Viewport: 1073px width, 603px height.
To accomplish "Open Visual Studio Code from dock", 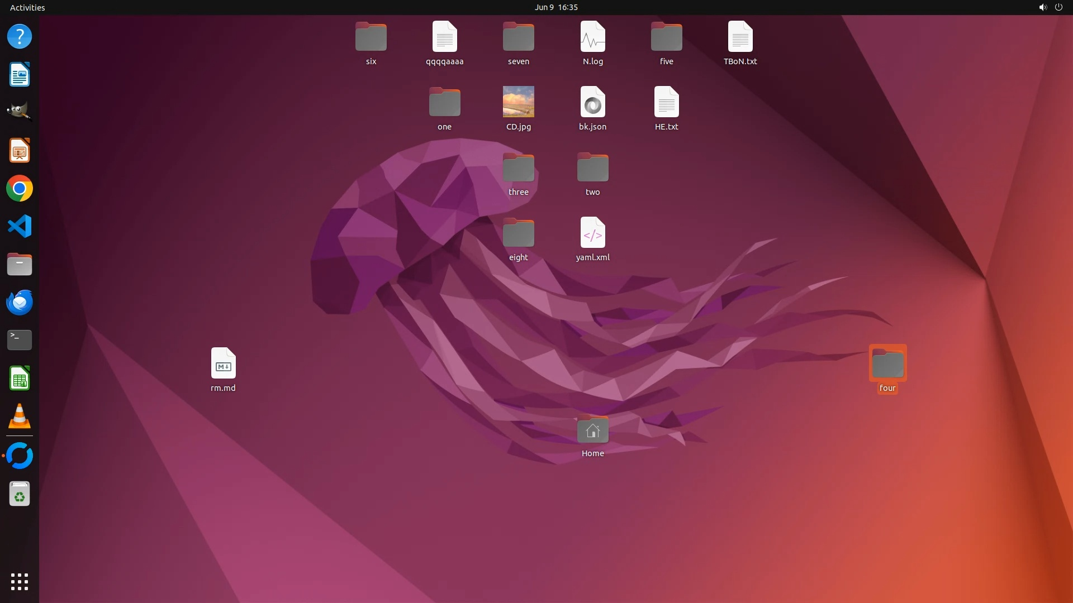I will point(20,227).
